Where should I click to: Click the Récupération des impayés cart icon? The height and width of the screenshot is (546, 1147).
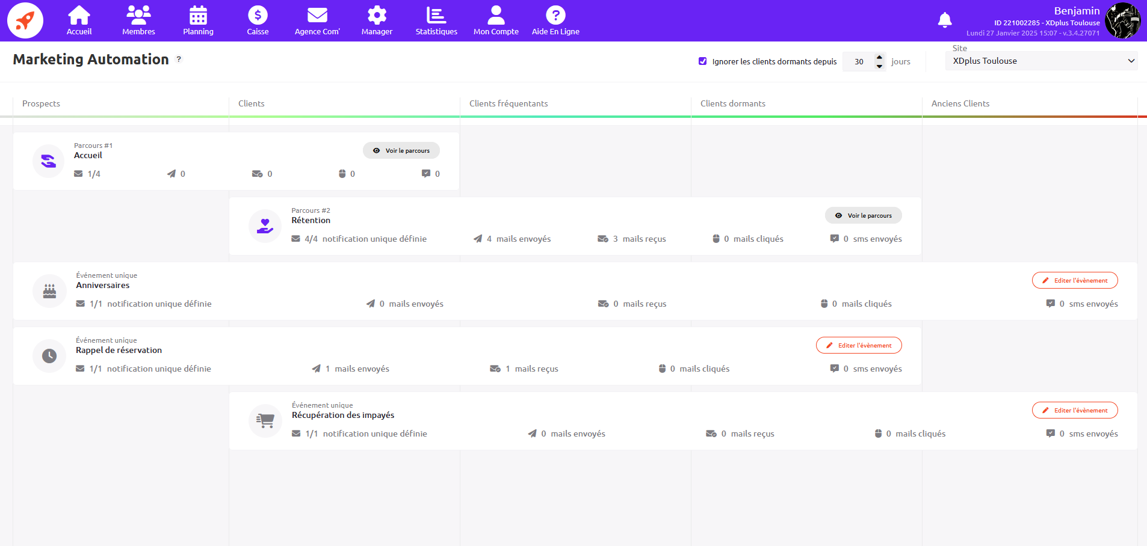pos(265,421)
